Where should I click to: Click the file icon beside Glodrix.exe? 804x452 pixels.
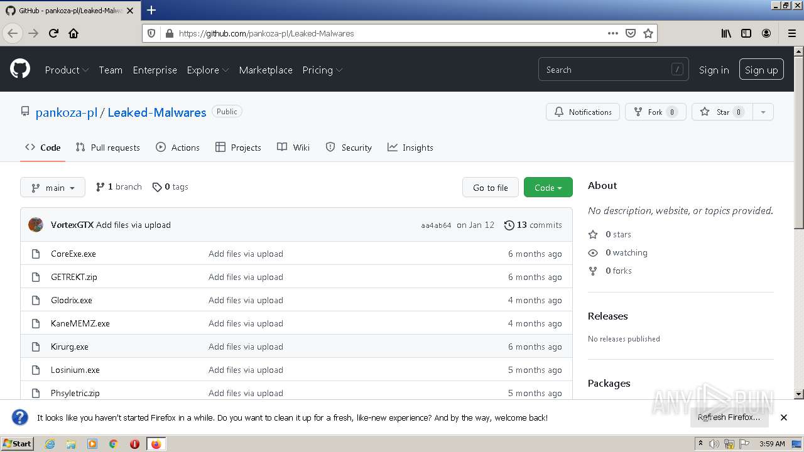36,300
